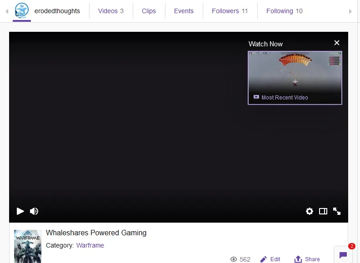Click the 562 view count eye icon
360x263 pixels.
[234, 259]
